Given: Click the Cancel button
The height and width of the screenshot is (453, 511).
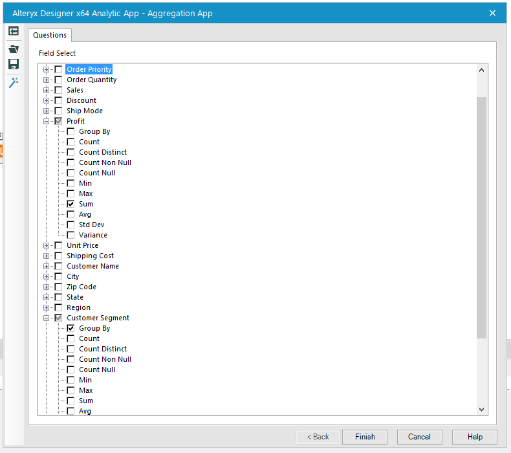Looking at the screenshot, I should [419, 437].
